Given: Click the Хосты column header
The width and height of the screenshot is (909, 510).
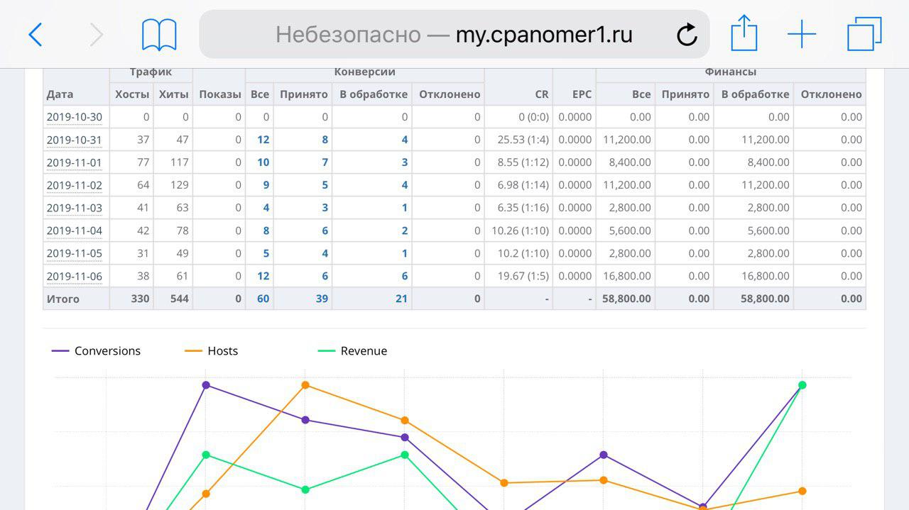Looking at the screenshot, I should tap(132, 94).
